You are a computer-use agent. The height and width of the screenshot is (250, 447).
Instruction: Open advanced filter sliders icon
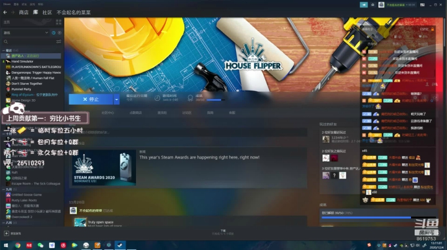tap(59, 41)
